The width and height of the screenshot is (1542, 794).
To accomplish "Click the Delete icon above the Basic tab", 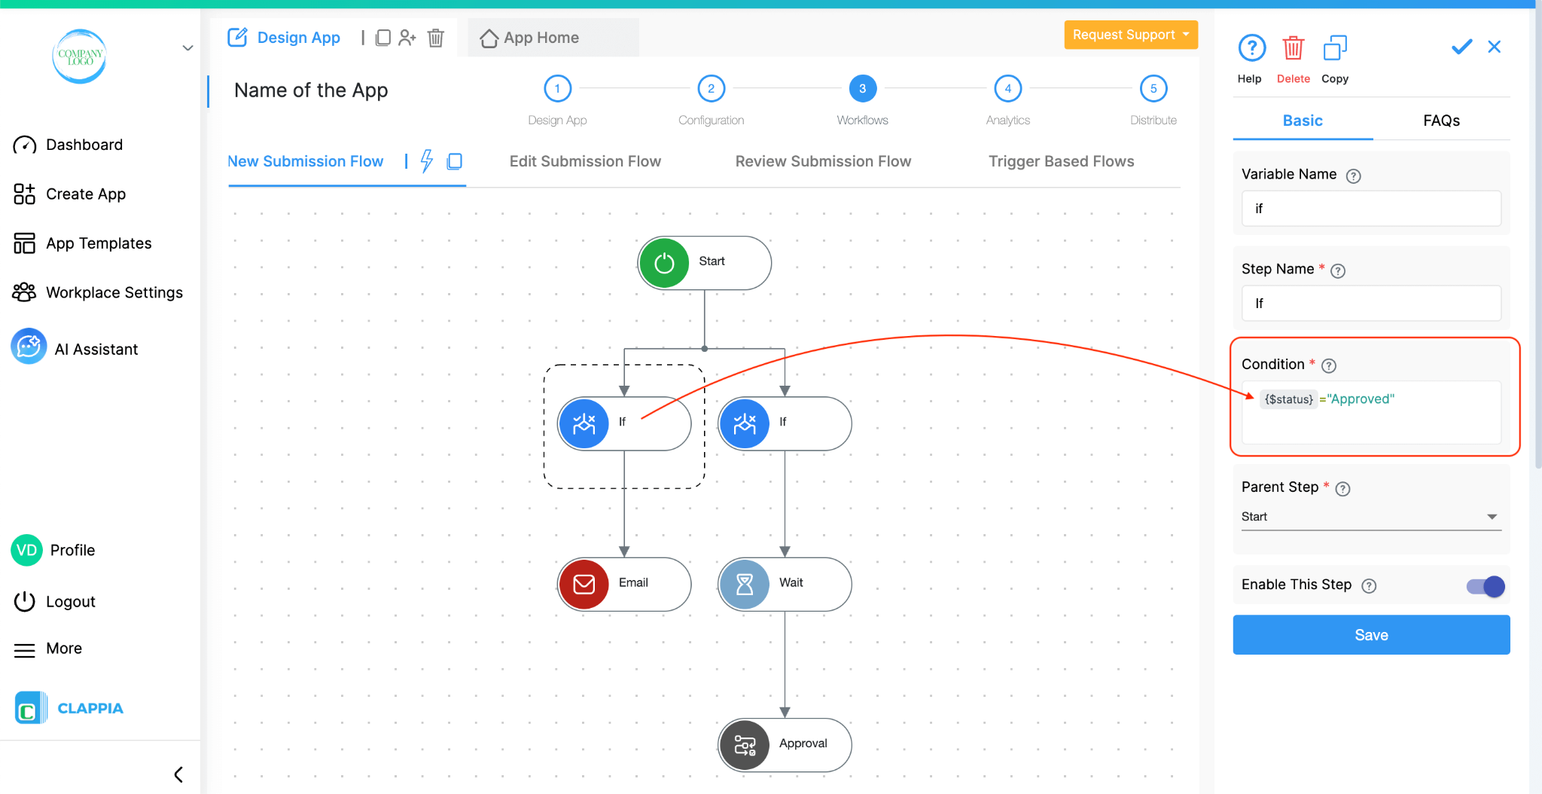I will point(1294,47).
